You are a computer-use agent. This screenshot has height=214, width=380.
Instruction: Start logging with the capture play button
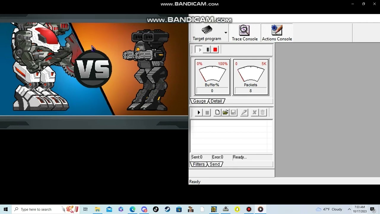(x=199, y=50)
